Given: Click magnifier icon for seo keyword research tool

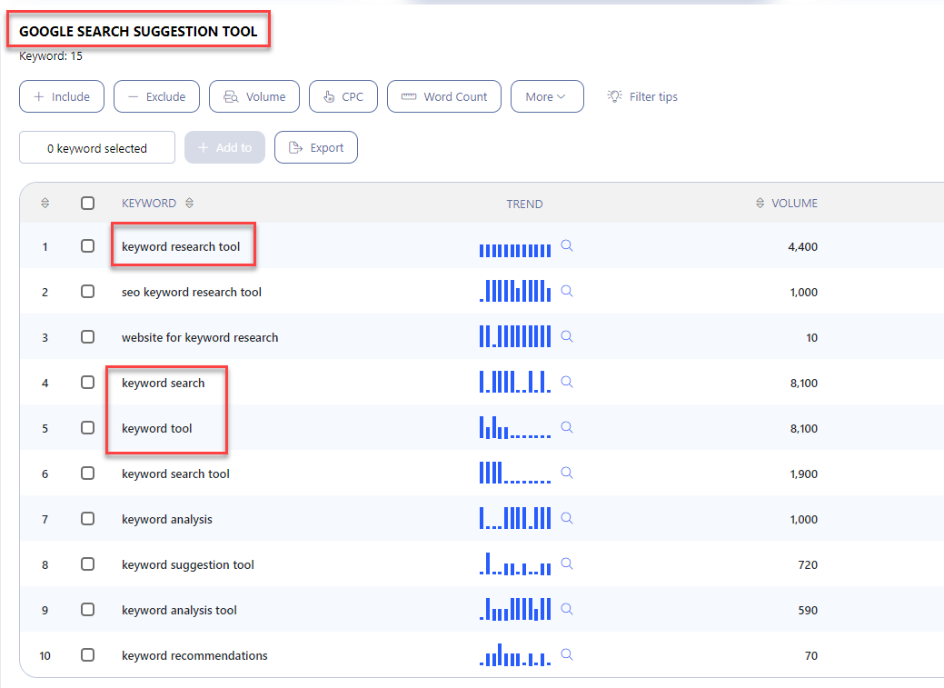Looking at the screenshot, I should tap(567, 291).
